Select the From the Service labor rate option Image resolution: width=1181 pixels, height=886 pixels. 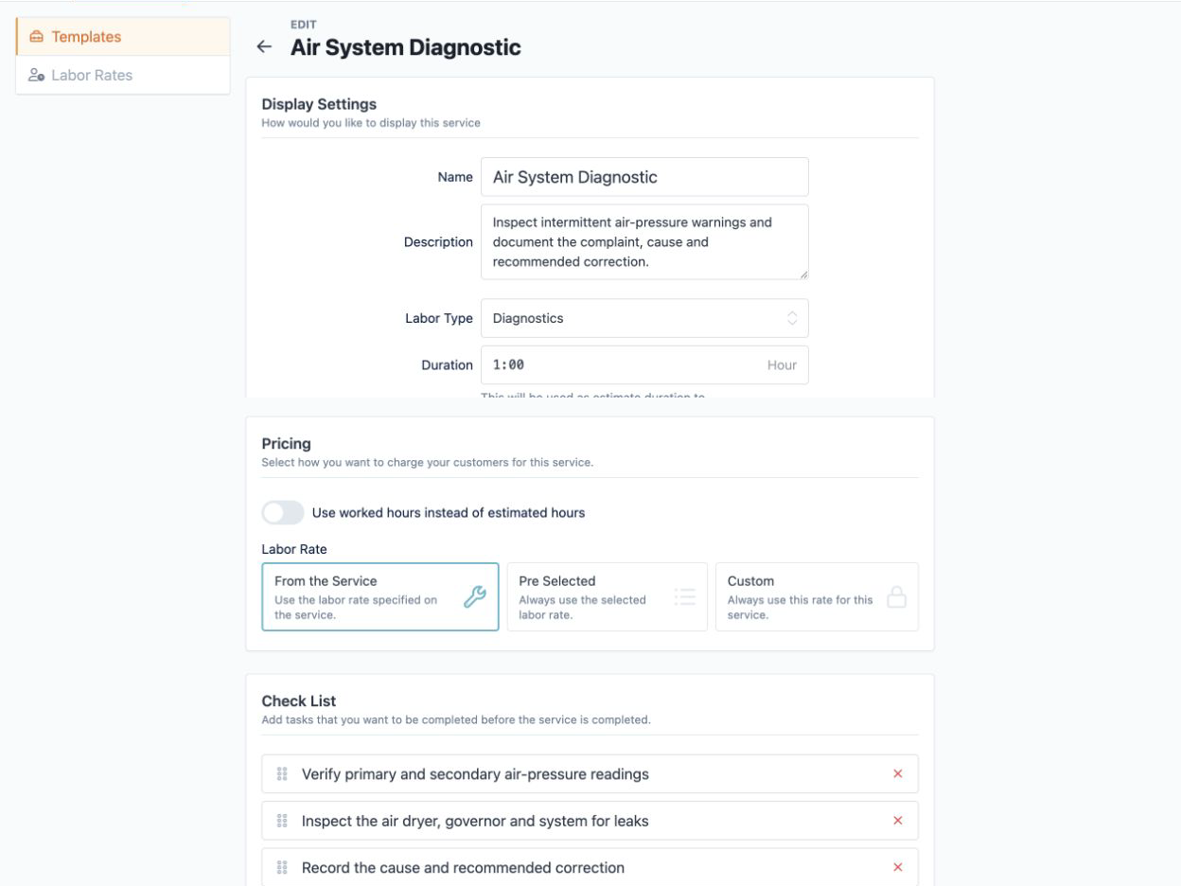(x=380, y=596)
